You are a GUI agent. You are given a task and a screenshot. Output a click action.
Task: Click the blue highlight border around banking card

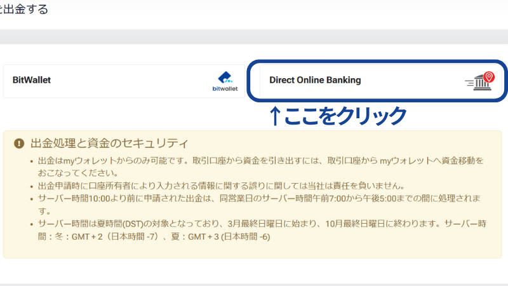pos(376,62)
